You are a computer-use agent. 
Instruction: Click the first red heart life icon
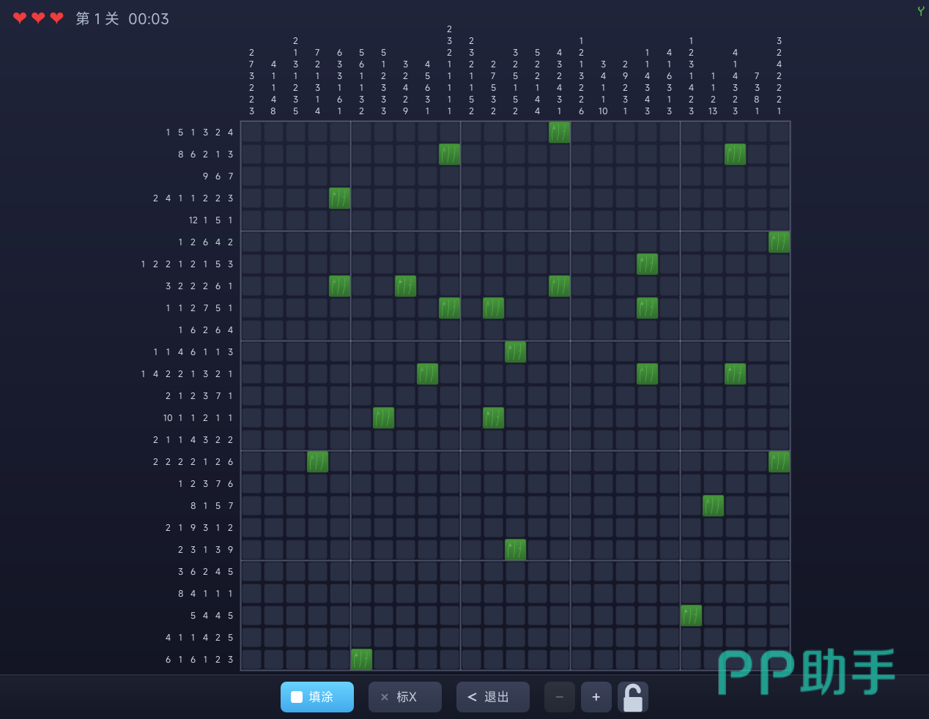[20, 18]
